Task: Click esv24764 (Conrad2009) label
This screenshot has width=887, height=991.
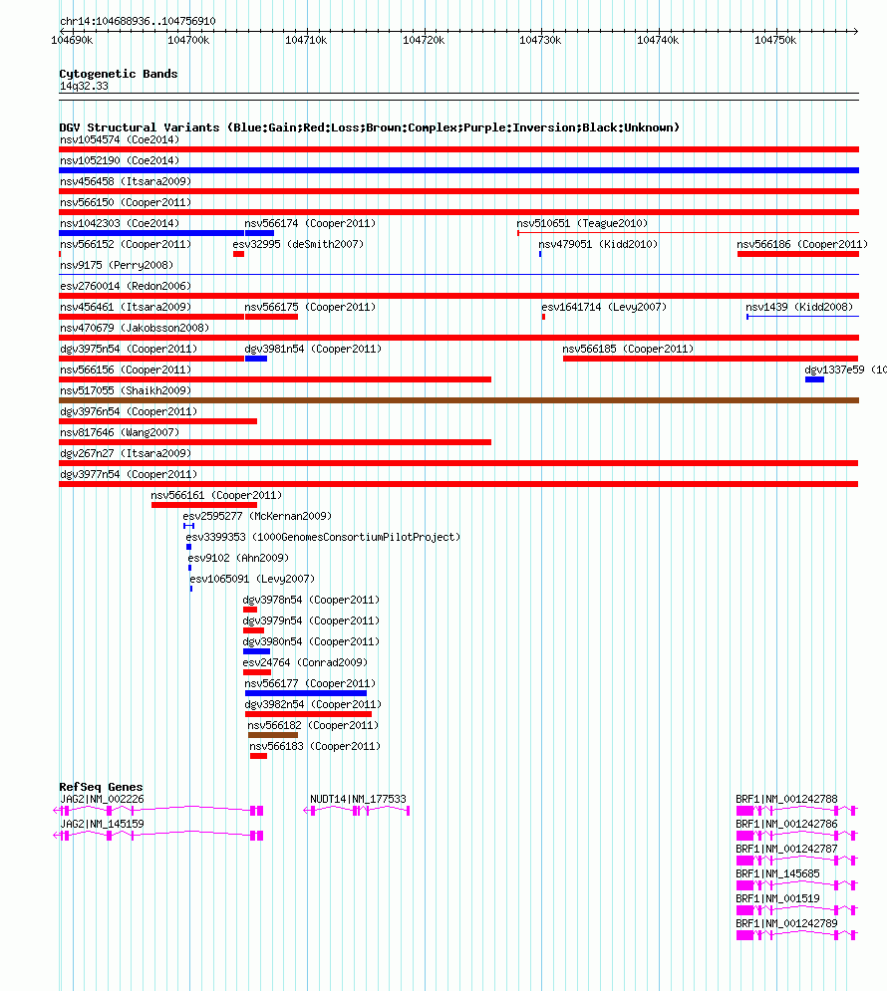Action: point(305,661)
